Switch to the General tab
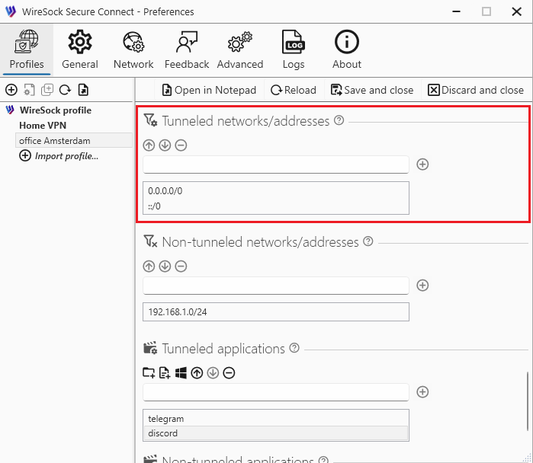This screenshot has width=533, height=463. point(80,49)
